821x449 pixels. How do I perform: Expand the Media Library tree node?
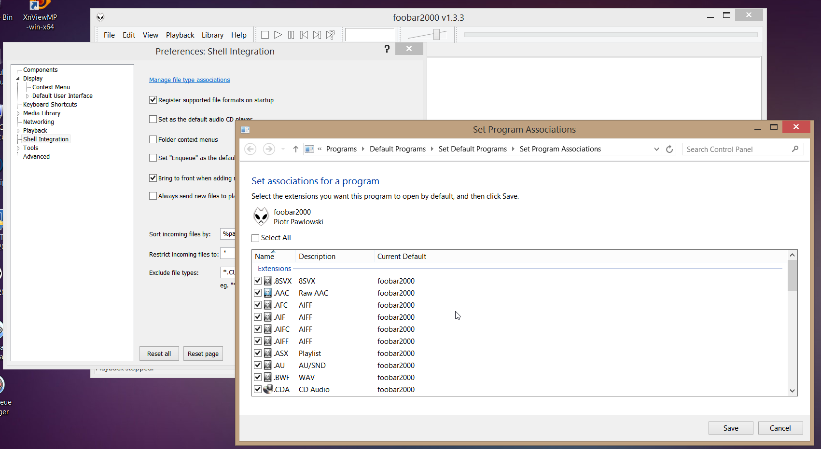pyautogui.click(x=18, y=113)
